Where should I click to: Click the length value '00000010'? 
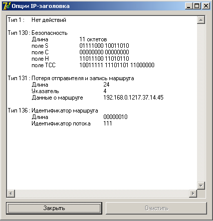115,117
